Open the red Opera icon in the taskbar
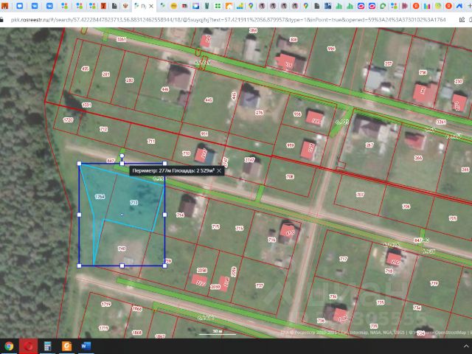 [x=29, y=345]
